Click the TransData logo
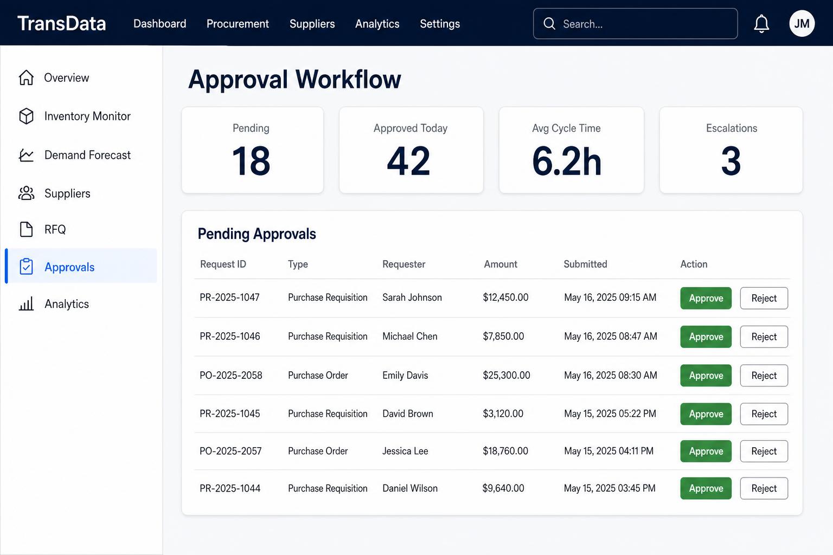833x555 pixels. coord(61,24)
